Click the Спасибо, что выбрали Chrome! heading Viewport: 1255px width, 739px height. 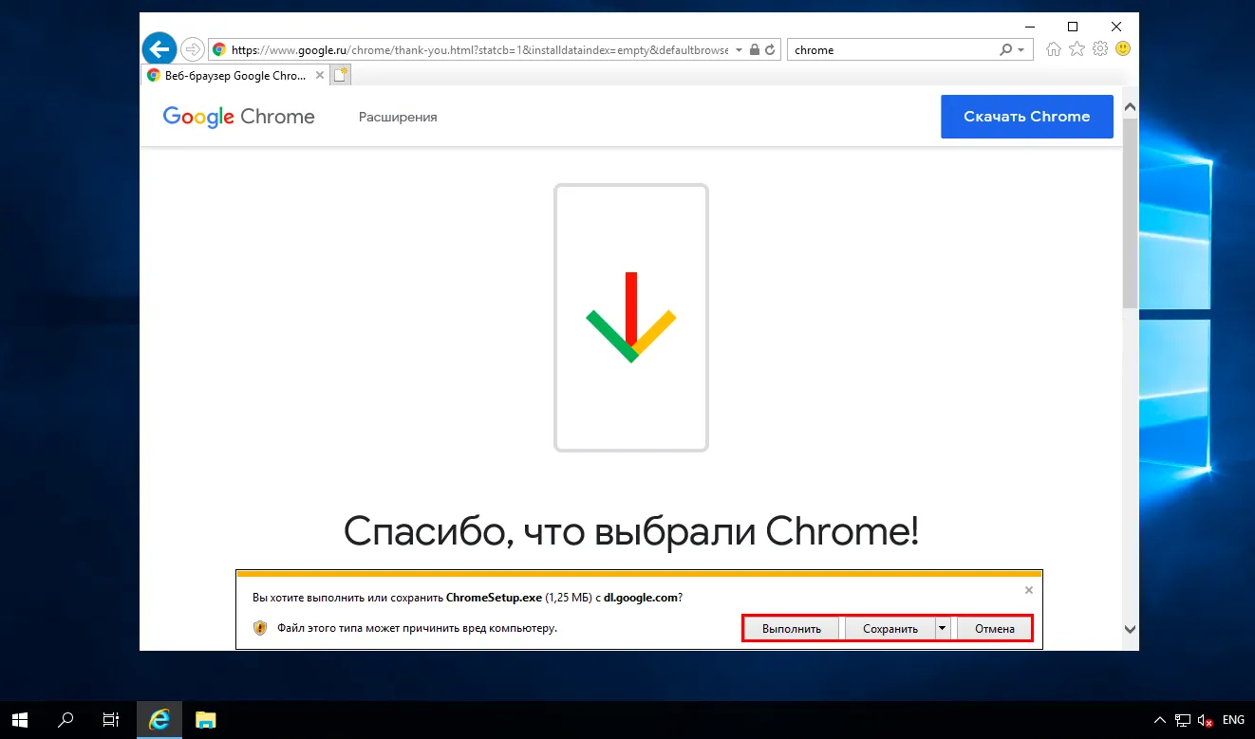point(631,532)
